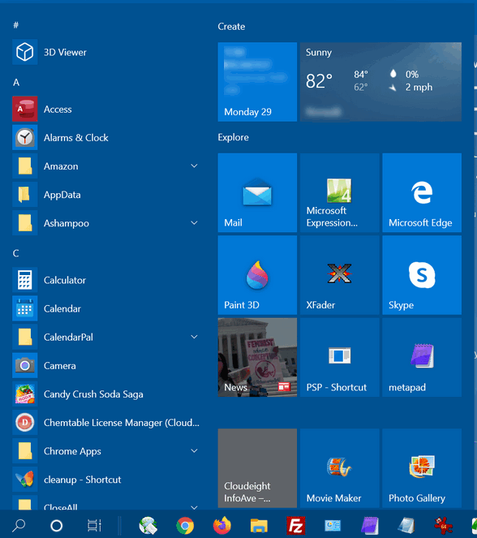The image size is (477, 538).
Task: Launch Calculator app icon
Action: 24,280
